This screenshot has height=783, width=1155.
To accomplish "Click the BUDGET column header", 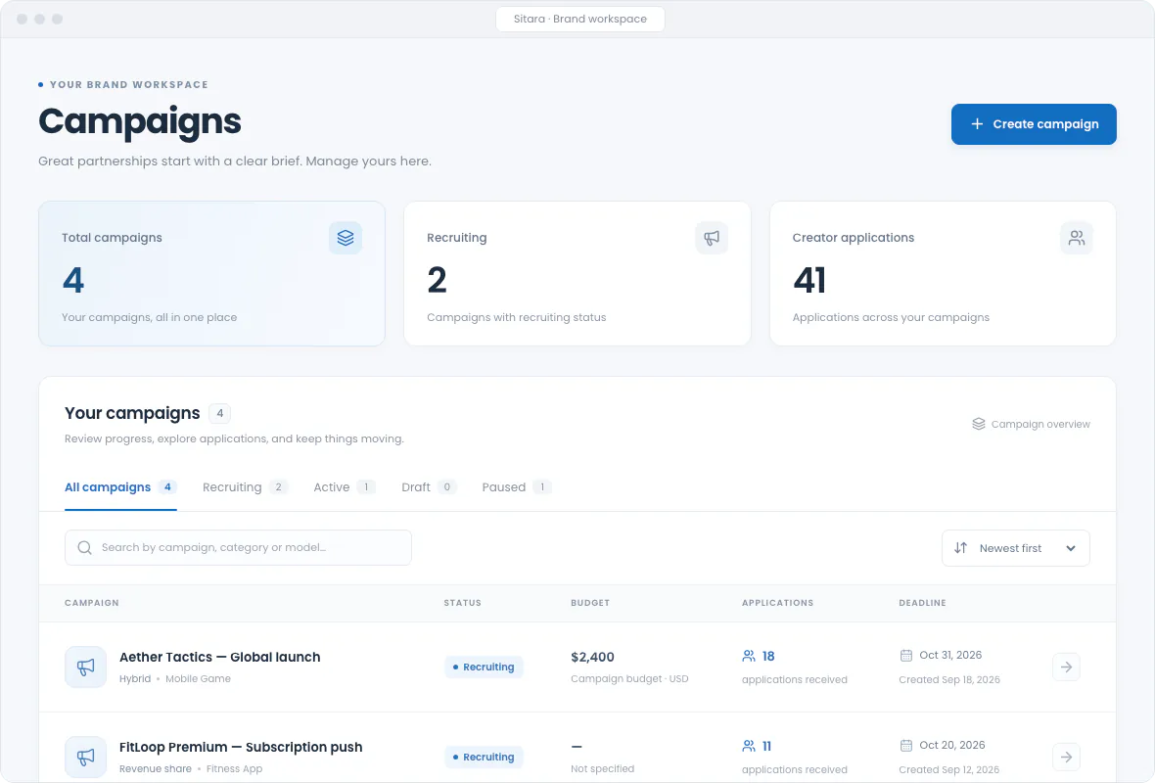I will (x=590, y=603).
